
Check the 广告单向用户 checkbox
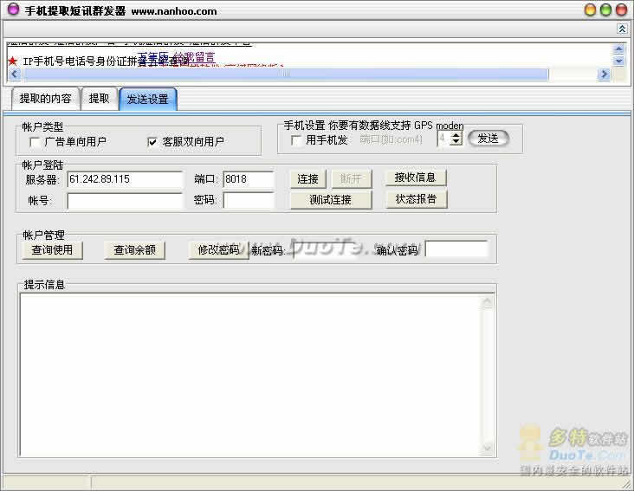(36, 142)
